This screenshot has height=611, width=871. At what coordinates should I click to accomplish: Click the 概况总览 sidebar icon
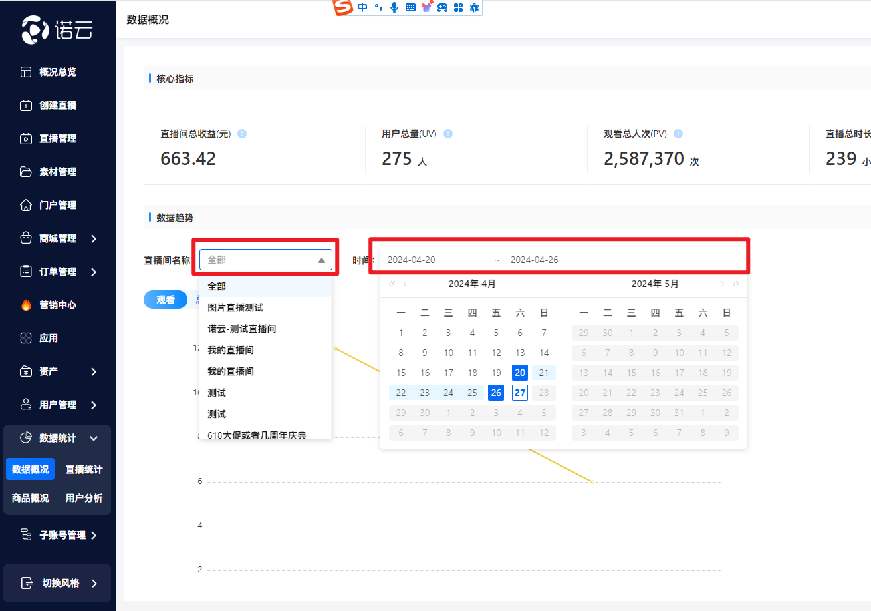(26, 72)
